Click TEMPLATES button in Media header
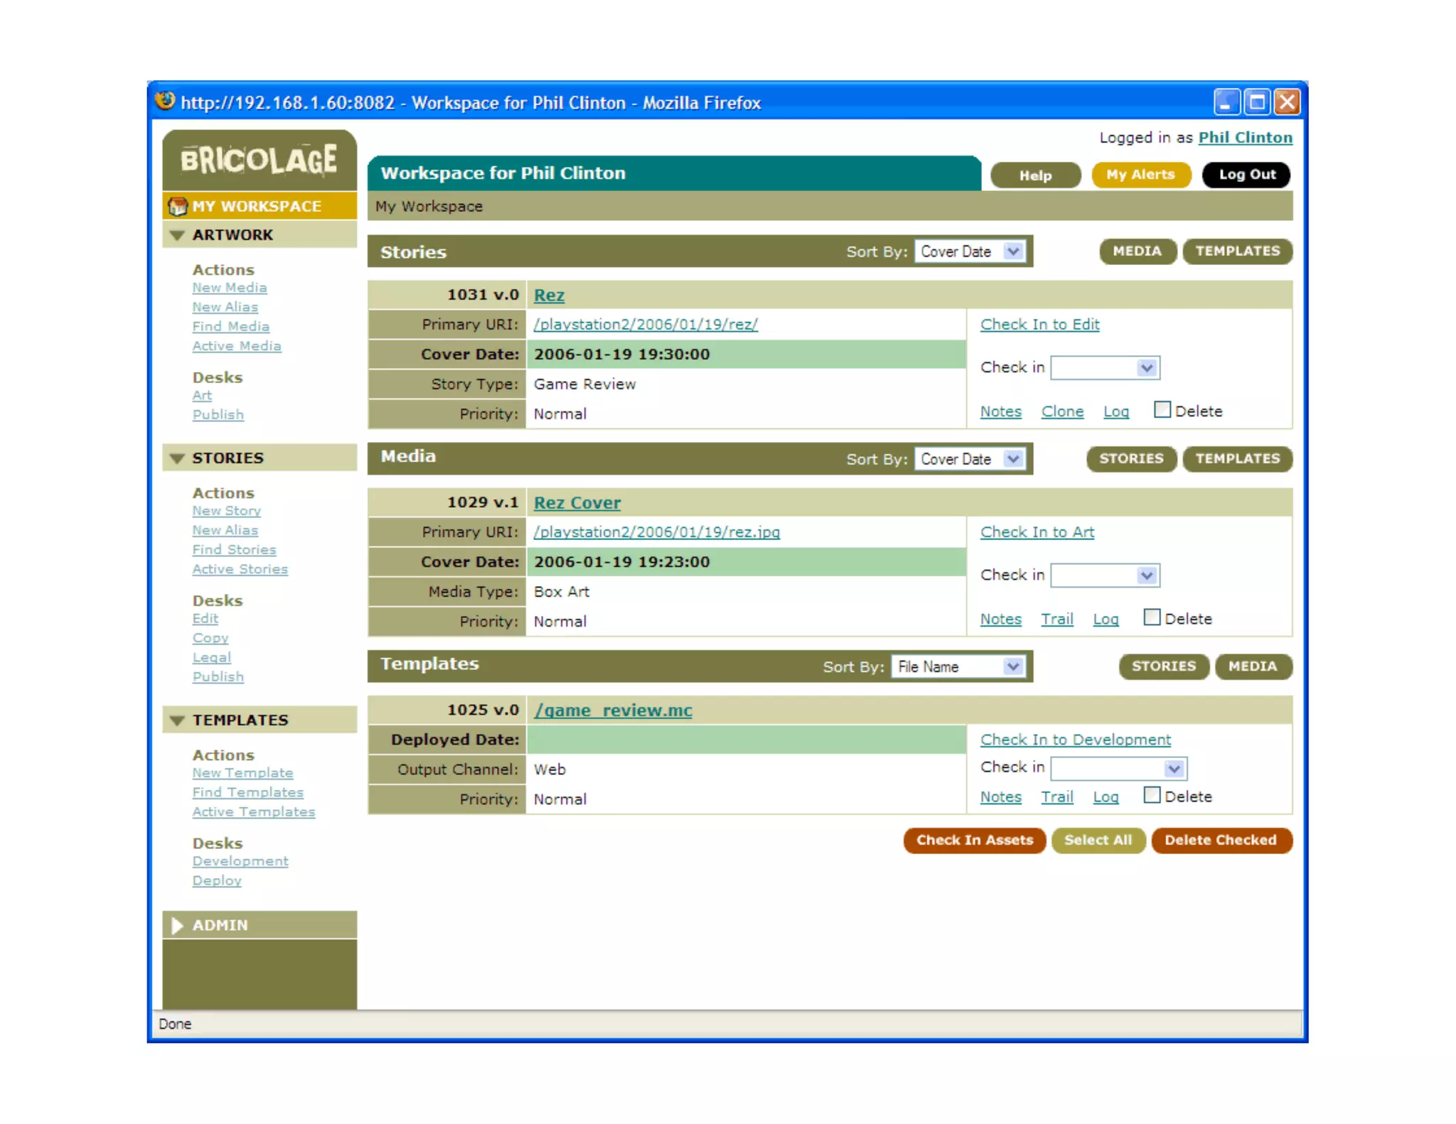 [x=1237, y=459]
